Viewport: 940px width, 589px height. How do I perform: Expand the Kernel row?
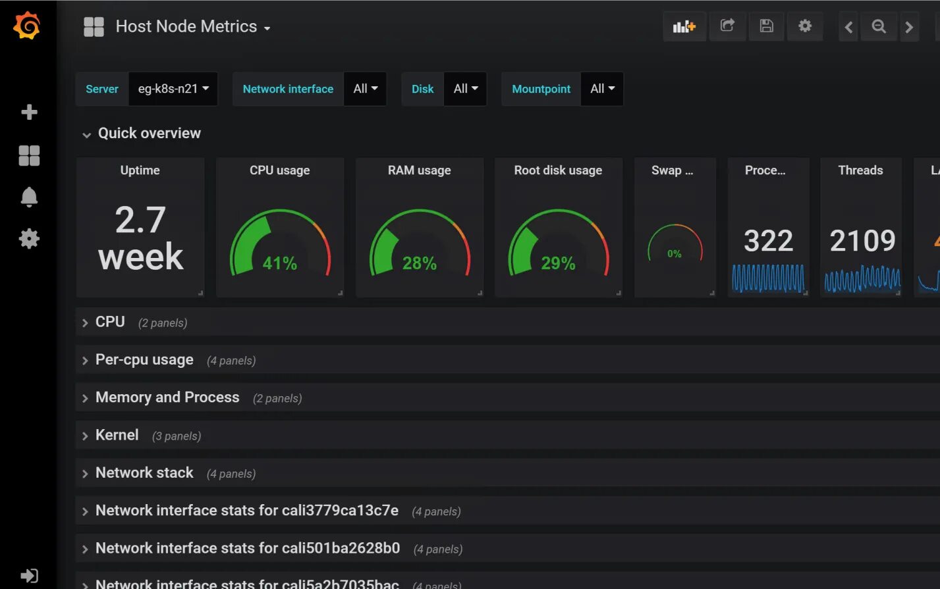tap(507, 436)
